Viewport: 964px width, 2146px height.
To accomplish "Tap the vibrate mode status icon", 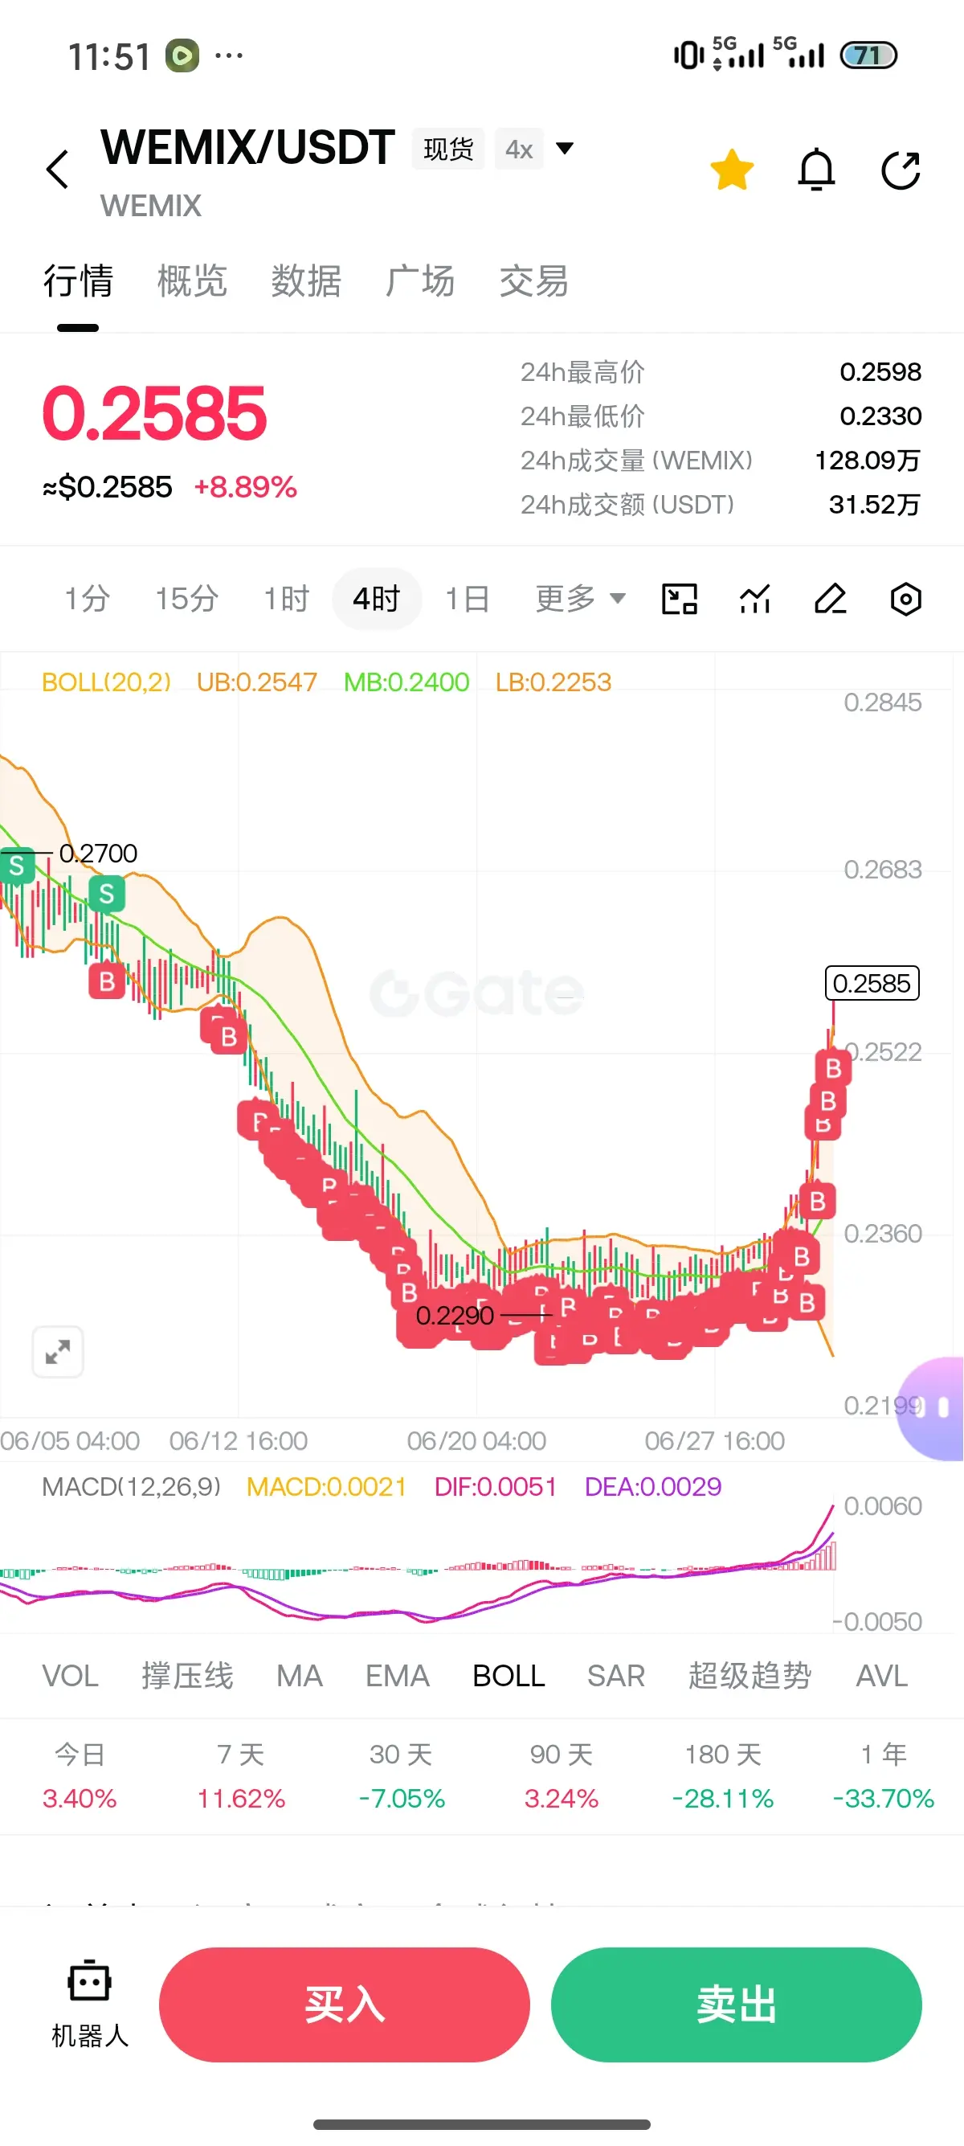I will click(x=688, y=55).
